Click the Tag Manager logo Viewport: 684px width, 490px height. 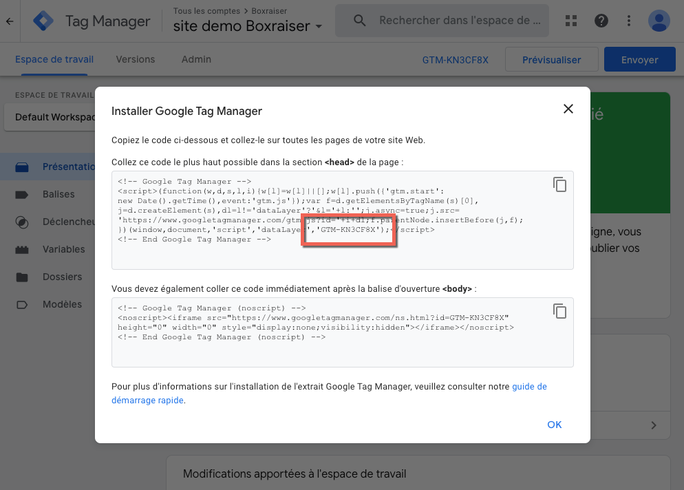pyautogui.click(x=43, y=21)
